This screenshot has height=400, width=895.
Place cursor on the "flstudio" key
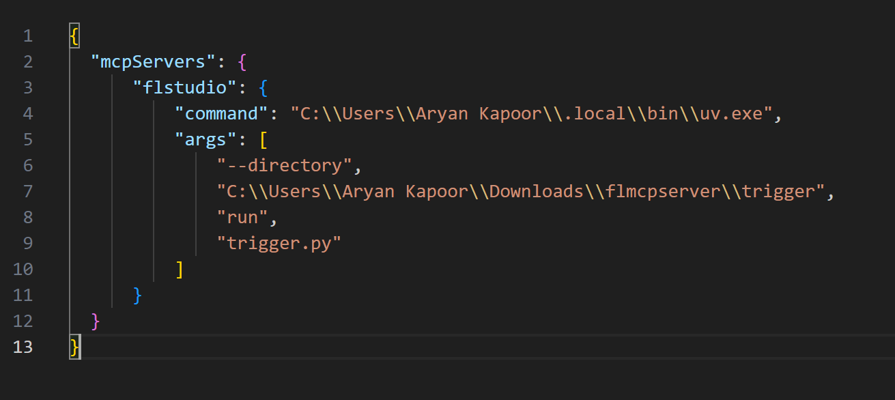tap(185, 88)
